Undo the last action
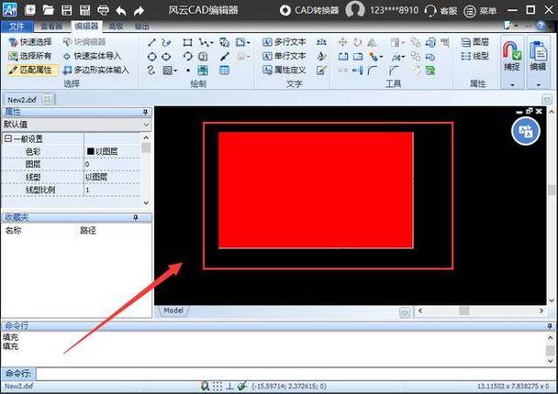The height and width of the screenshot is (394, 558). [x=121, y=11]
